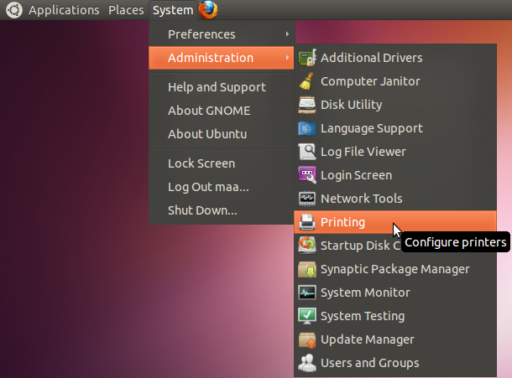Open Startup Disk Creator label
This screenshot has height=378, width=512.
(x=360, y=246)
